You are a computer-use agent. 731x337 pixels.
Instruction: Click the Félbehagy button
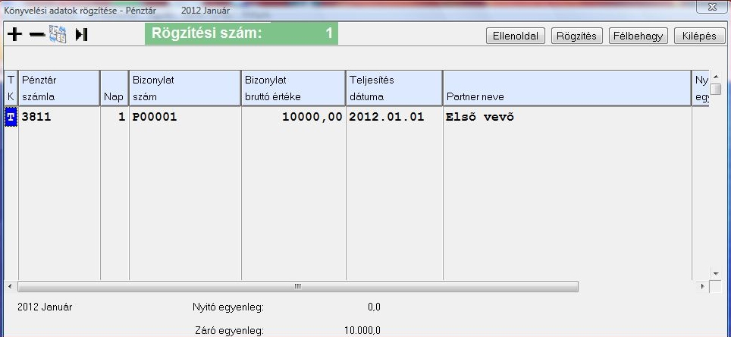[x=637, y=36]
